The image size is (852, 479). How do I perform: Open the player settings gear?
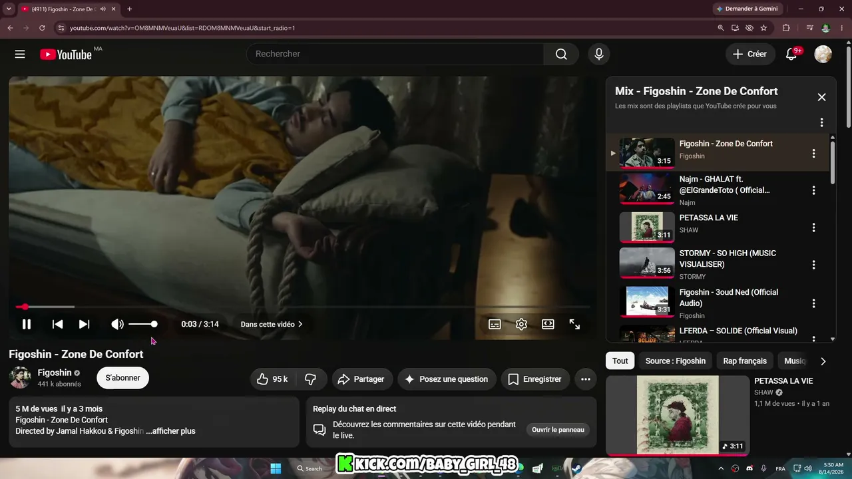click(x=521, y=324)
